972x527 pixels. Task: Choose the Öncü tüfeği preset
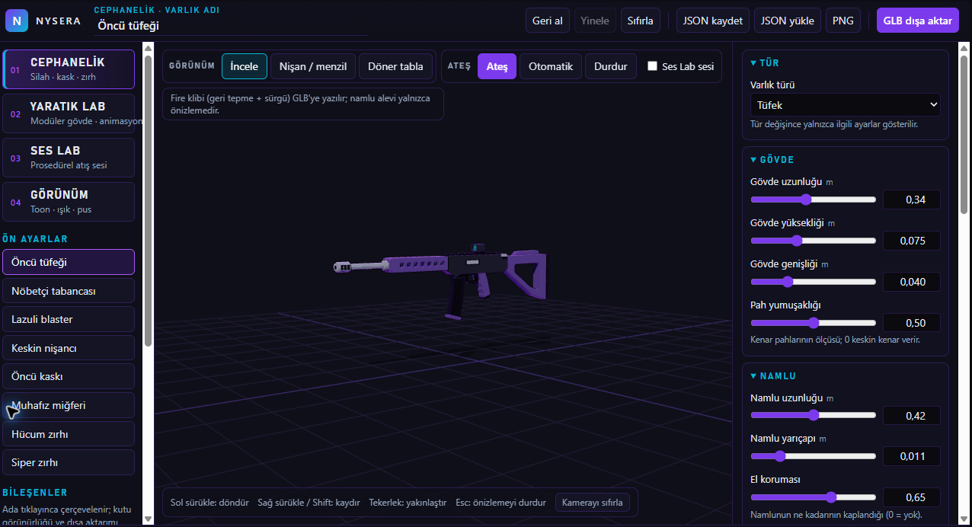coord(69,262)
